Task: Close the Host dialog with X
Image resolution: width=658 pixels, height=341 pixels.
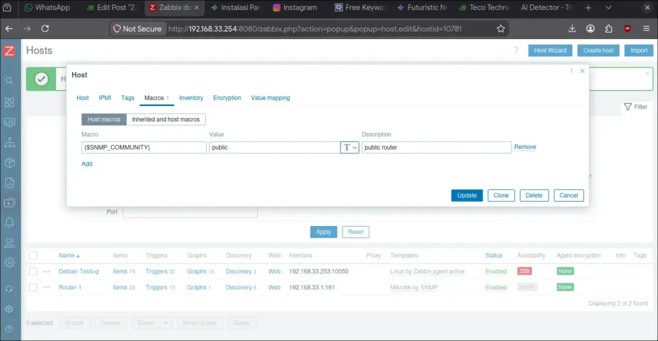Action: point(582,71)
